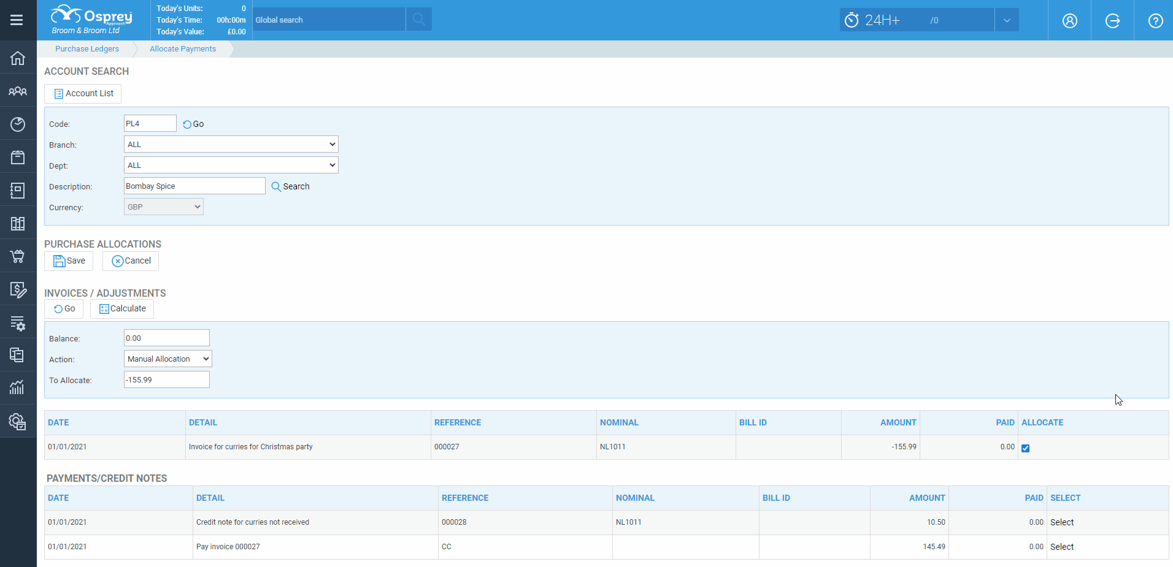Click the timer 24H+ field
The width and height of the screenshot is (1173, 567).
[x=917, y=20]
